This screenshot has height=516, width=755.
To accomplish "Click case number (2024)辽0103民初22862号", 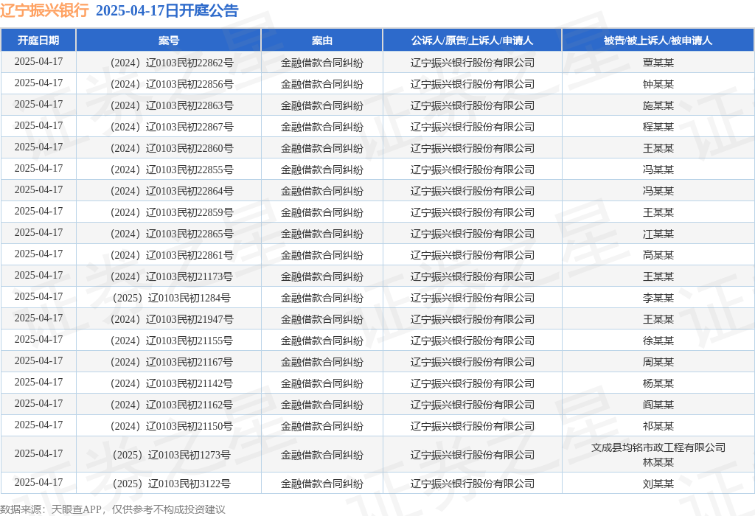I will 172,63.
